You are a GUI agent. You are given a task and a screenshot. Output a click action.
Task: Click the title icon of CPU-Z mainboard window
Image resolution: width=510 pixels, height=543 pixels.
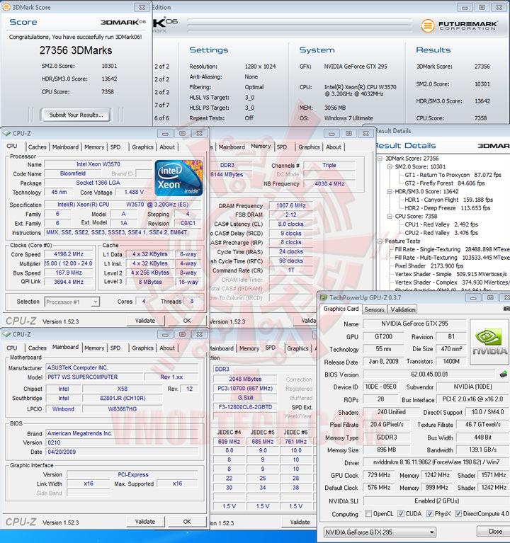click(x=6, y=334)
